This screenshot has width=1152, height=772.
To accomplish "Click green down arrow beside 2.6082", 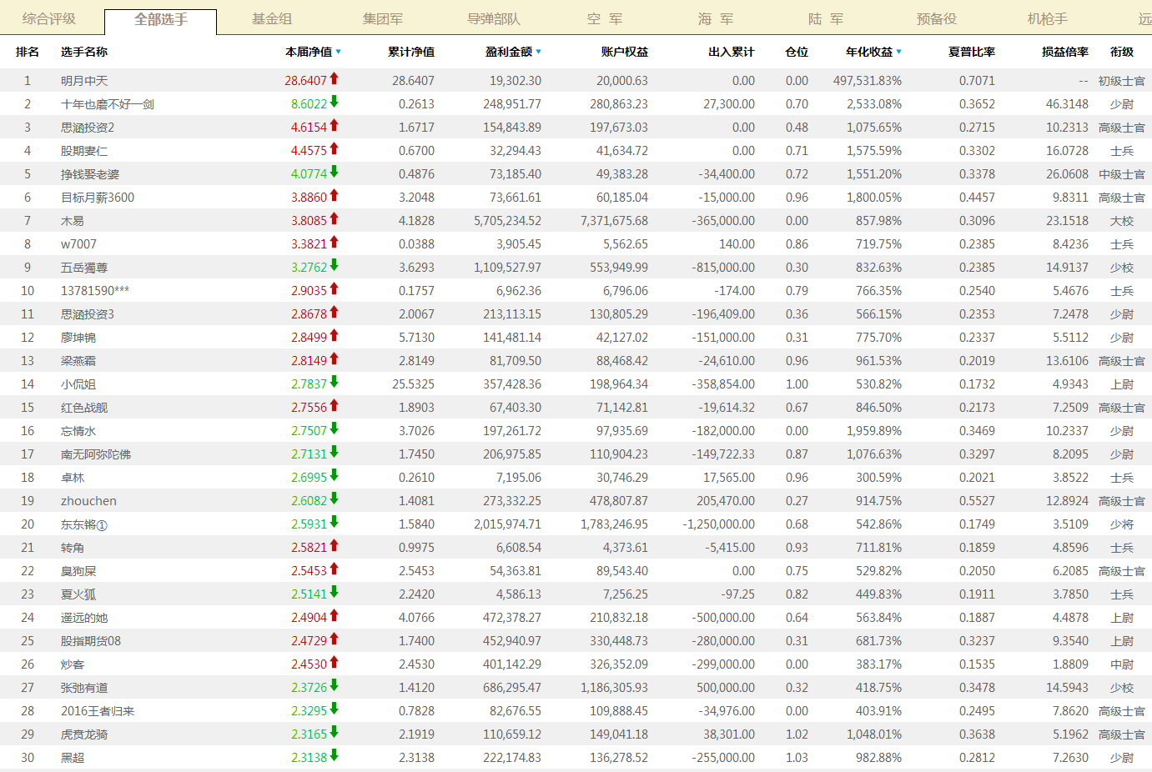I will [x=335, y=499].
